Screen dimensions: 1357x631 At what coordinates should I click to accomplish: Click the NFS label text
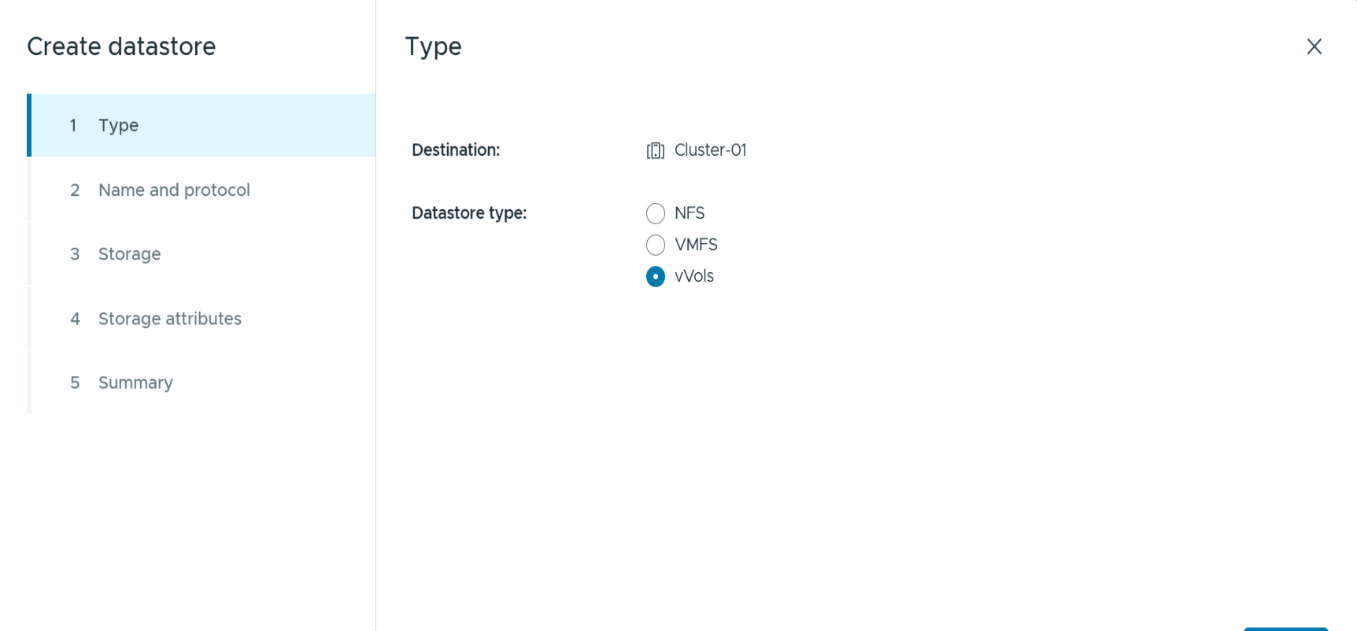(x=690, y=213)
